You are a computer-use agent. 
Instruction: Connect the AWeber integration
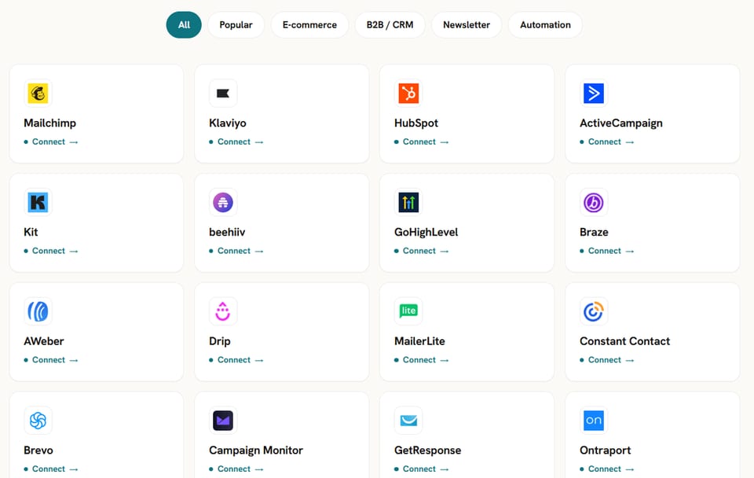point(51,360)
